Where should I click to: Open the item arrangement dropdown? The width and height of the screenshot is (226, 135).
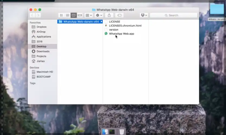click(89, 15)
